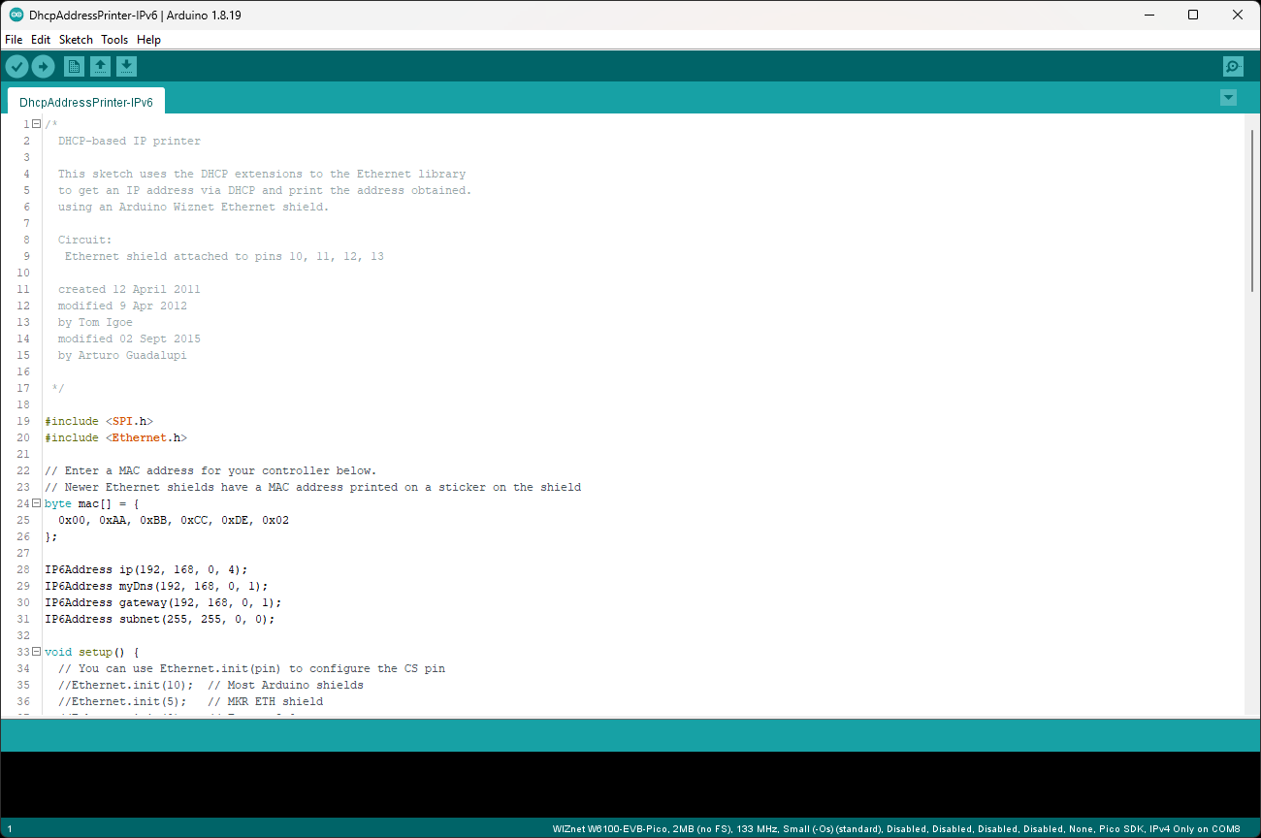
Task: Save the sketch with the Save icon
Action: tap(127, 66)
